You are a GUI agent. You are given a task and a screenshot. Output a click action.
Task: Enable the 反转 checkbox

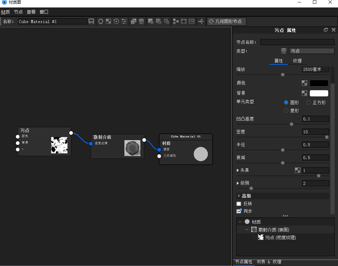pyautogui.click(x=239, y=204)
